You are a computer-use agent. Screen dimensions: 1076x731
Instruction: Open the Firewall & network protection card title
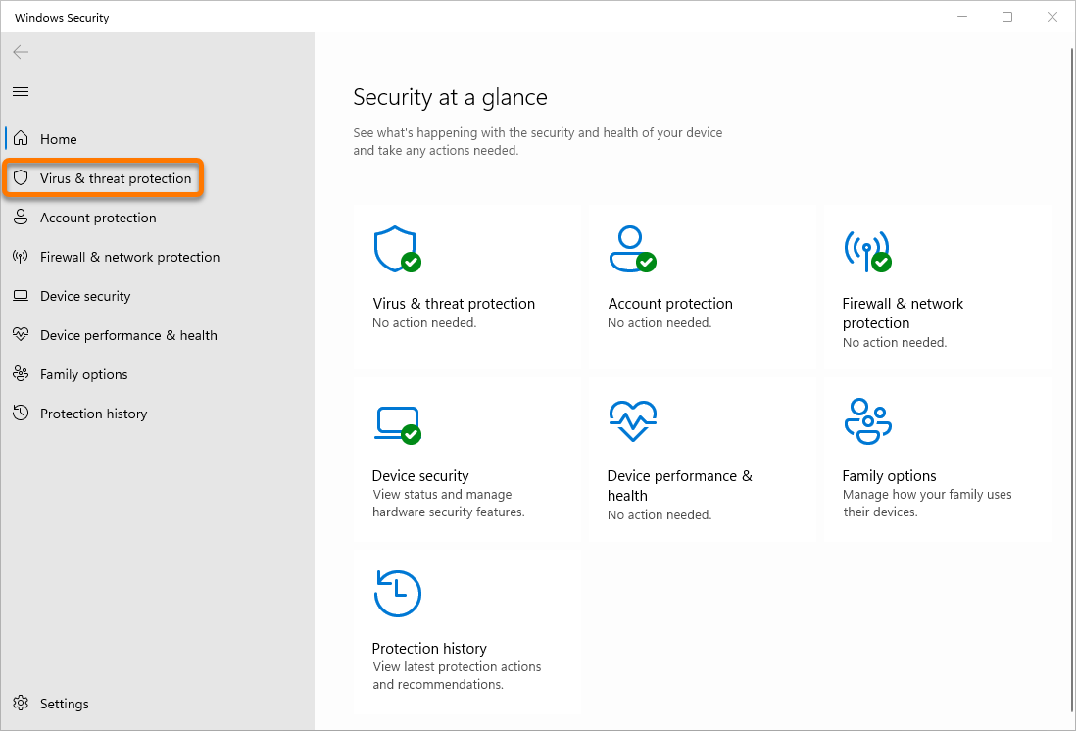(x=903, y=313)
